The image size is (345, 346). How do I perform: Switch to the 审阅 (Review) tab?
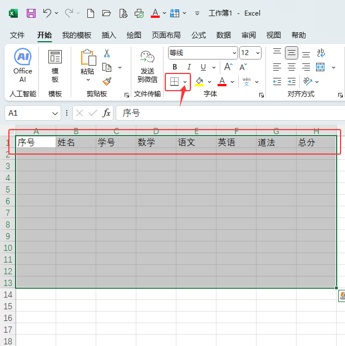249,35
